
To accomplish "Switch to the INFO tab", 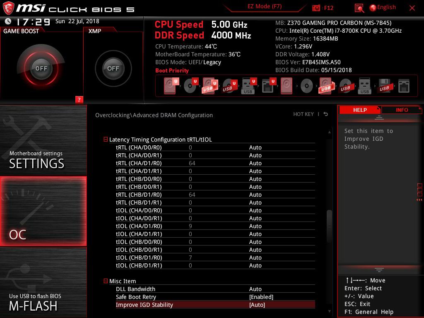I will click(402, 110).
